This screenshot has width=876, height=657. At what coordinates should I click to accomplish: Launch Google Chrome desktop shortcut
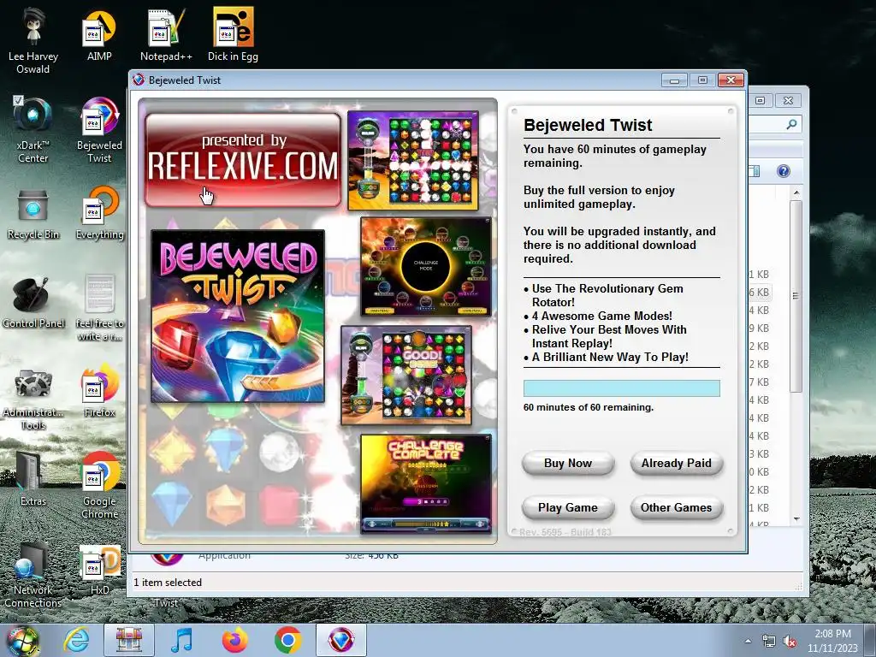pos(99,486)
